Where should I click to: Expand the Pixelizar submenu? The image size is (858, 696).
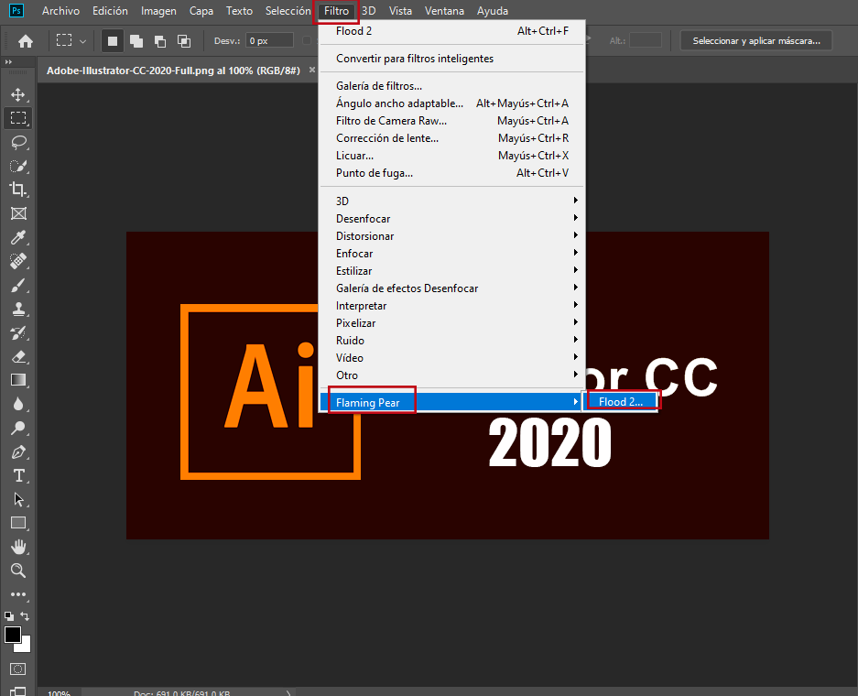pos(451,323)
